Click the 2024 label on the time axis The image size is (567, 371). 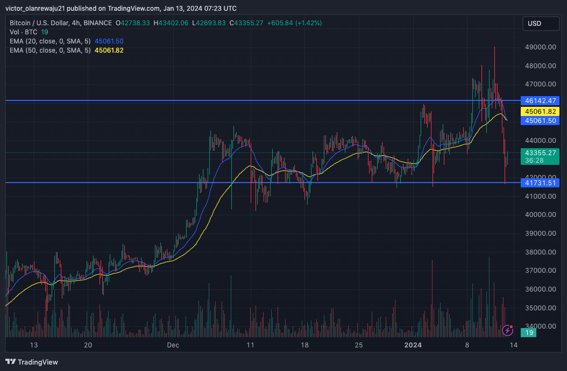pyautogui.click(x=413, y=345)
